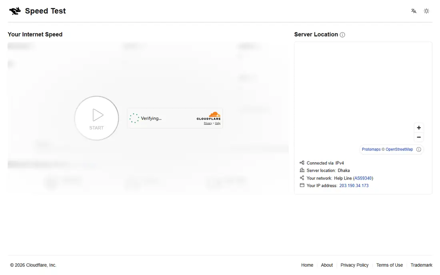Toggle the light/dark theme sun icon

tap(426, 11)
